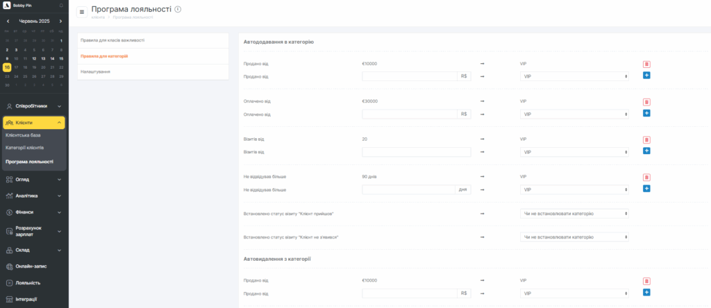Add new Візитів від rule
This screenshot has height=308, width=711.
646,151
